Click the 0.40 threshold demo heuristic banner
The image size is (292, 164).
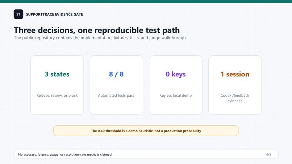[x=146, y=131]
